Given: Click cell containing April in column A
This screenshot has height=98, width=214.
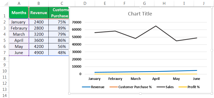Looking at the screenshot, I should [19, 40].
